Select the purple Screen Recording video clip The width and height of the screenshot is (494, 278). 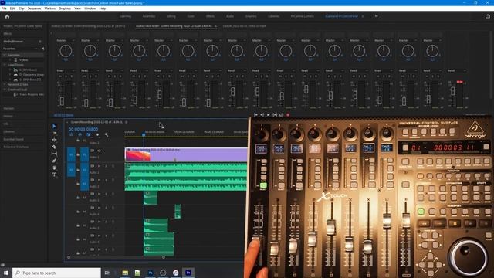pos(186,154)
